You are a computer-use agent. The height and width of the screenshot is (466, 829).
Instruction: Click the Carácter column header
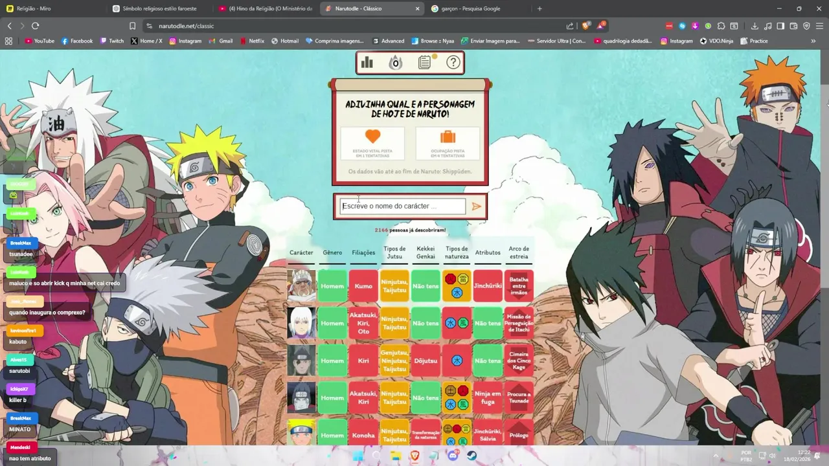[301, 252]
